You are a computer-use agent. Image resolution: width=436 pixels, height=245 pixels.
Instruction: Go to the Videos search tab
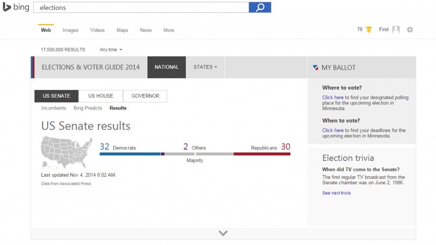click(x=98, y=30)
